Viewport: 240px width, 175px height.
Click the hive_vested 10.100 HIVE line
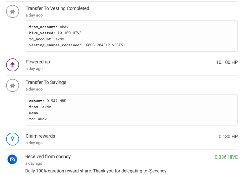[55, 33]
